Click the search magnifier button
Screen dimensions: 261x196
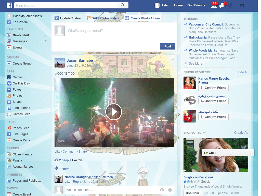tap(123, 5)
